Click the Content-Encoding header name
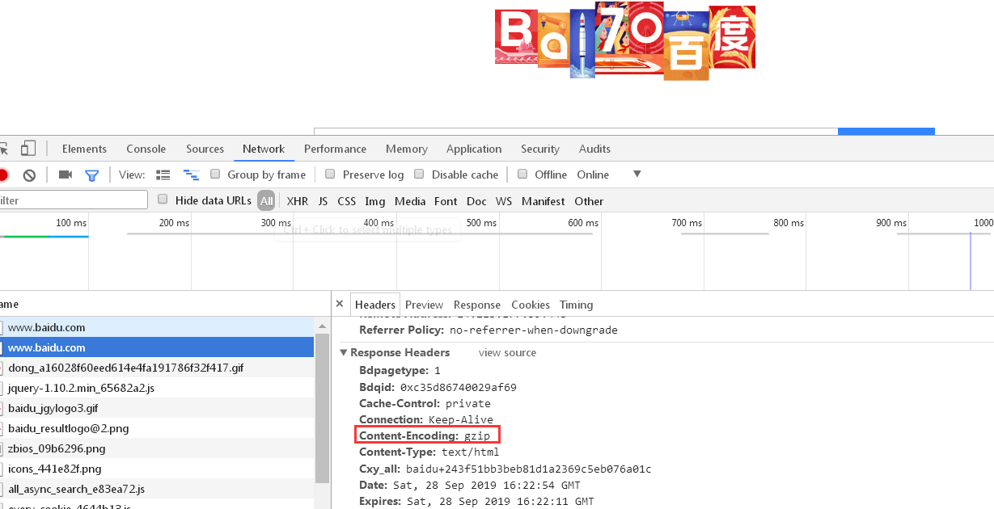The image size is (994, 509). [x=408, y=436]
